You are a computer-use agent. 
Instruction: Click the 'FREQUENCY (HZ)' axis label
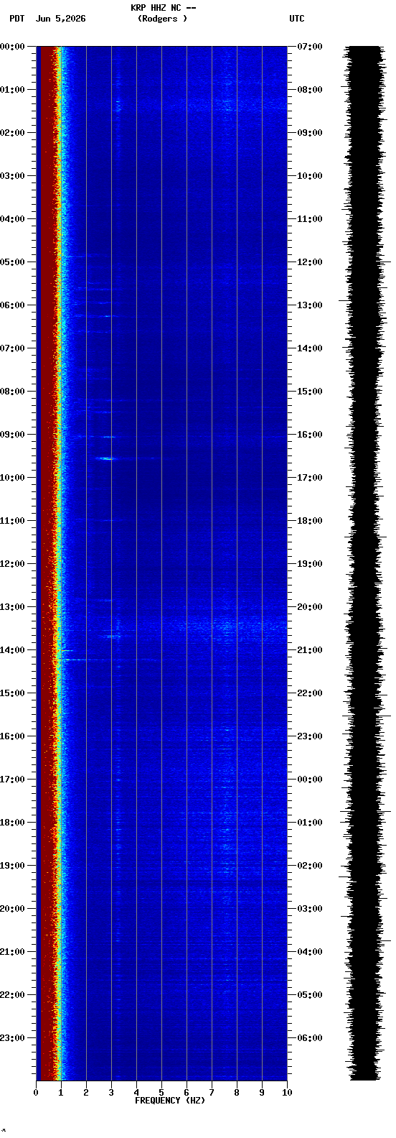tap(170, 1101)
